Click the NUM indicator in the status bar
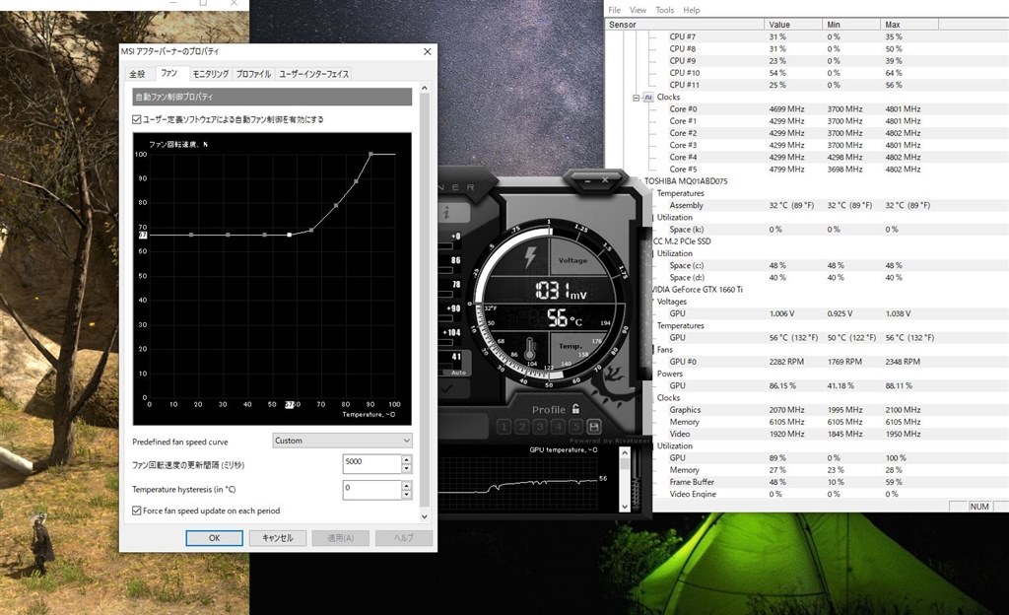Image resolution: width=1009 pixels, height=615 pixels. pyautogui.click(x=978, y=507)
